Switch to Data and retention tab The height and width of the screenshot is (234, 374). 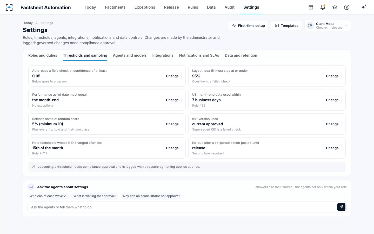pyautogui.click(x=241, y=55)
